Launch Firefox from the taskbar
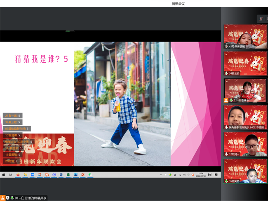The height and width of the screenshot is (204, 268). click(18, 175)
